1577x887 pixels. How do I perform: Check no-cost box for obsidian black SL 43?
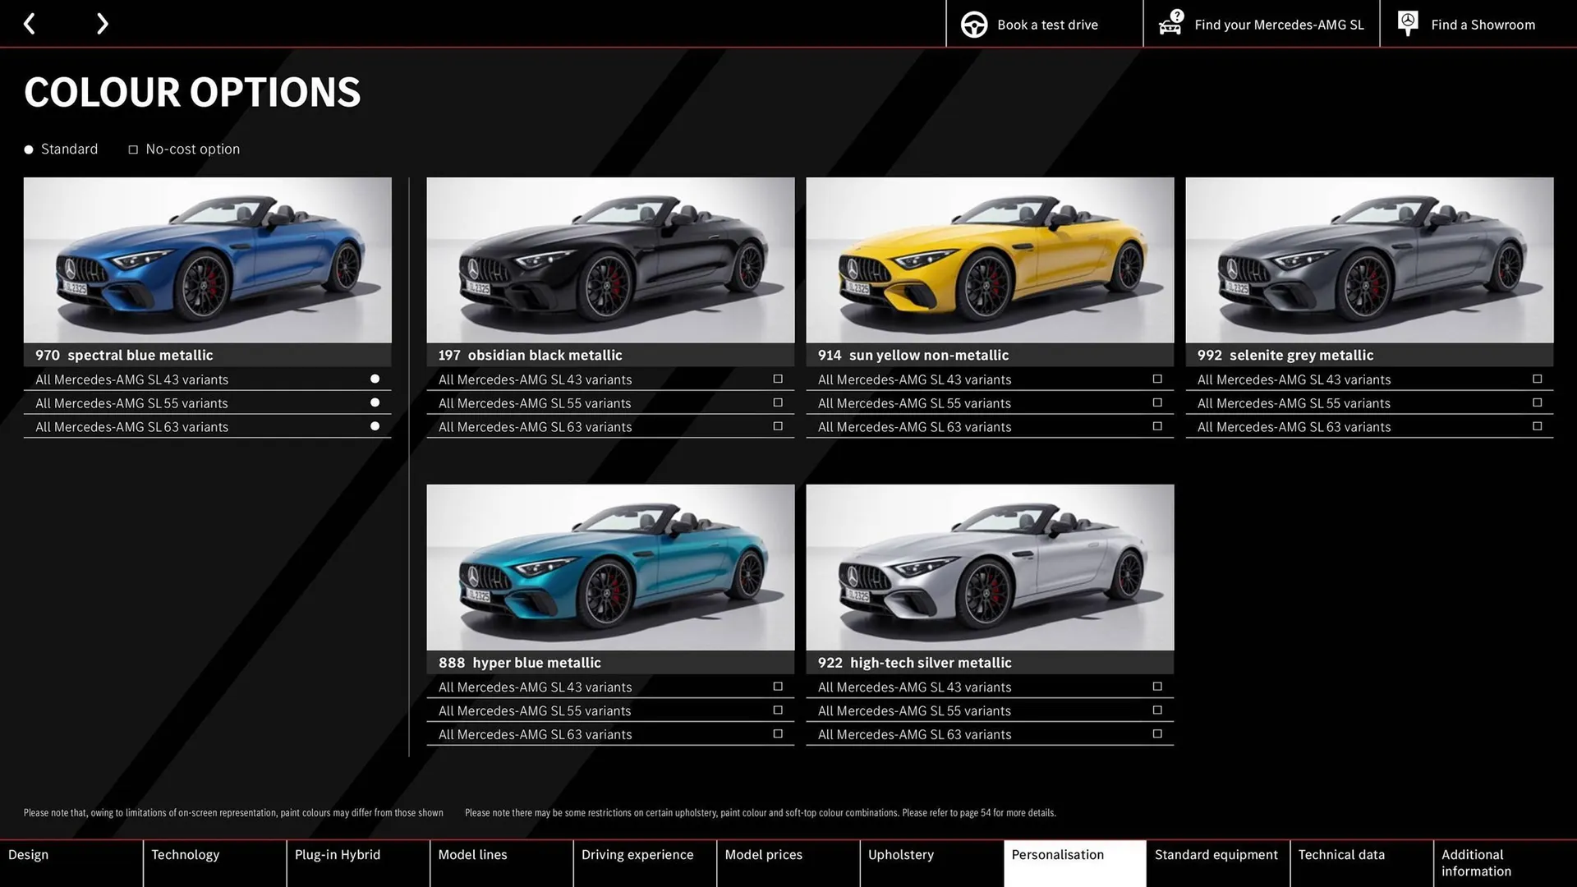pos(777,379)
